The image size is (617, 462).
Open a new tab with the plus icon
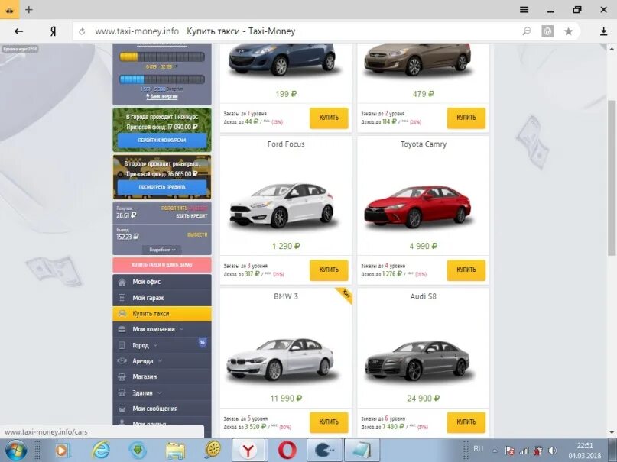(x=29, y=9)
